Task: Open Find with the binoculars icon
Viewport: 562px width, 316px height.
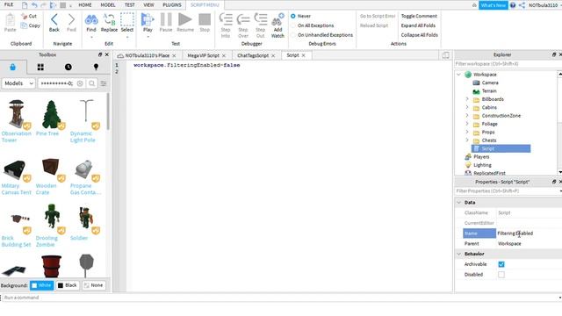Action: tap(91, 19)
